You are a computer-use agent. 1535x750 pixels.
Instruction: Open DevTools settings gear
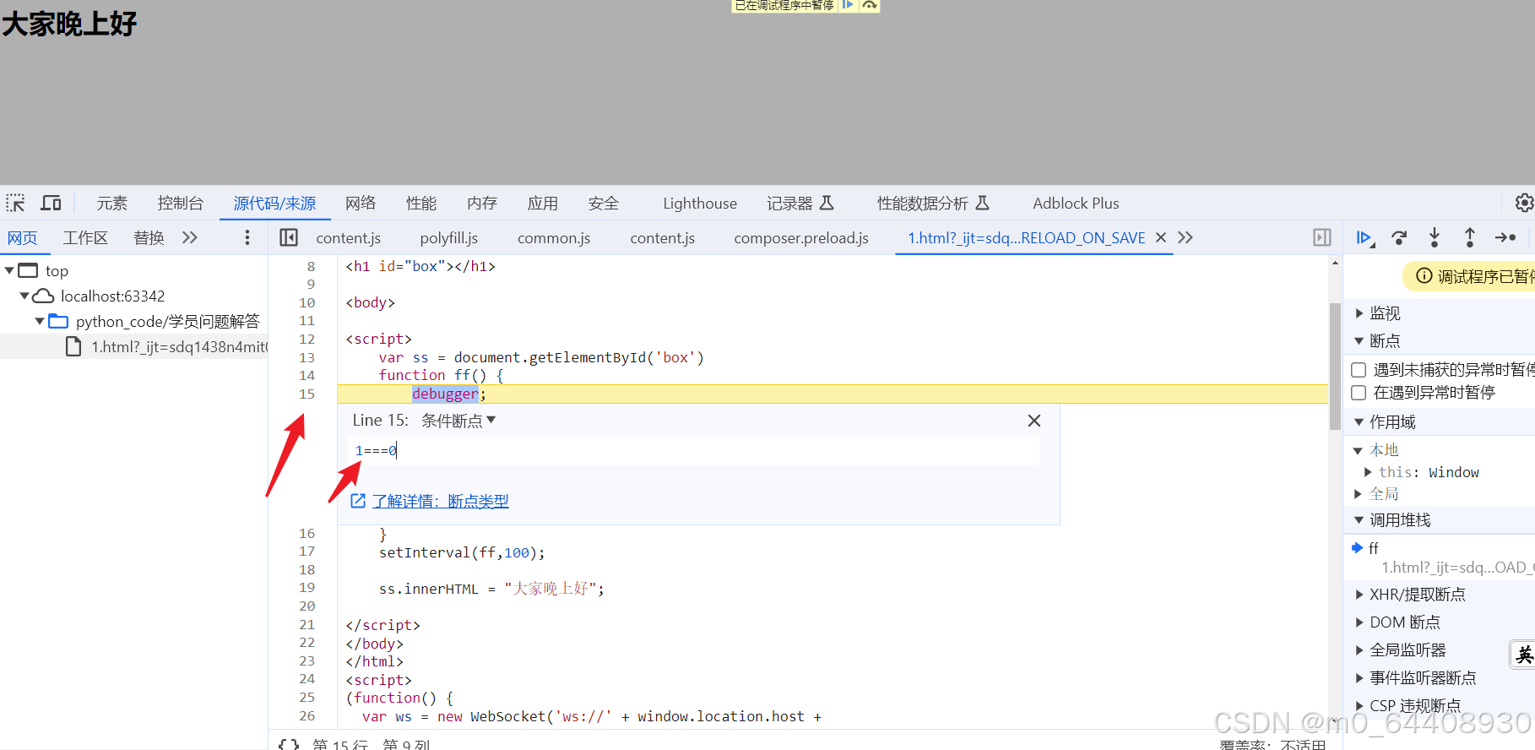click(1524, 203)
